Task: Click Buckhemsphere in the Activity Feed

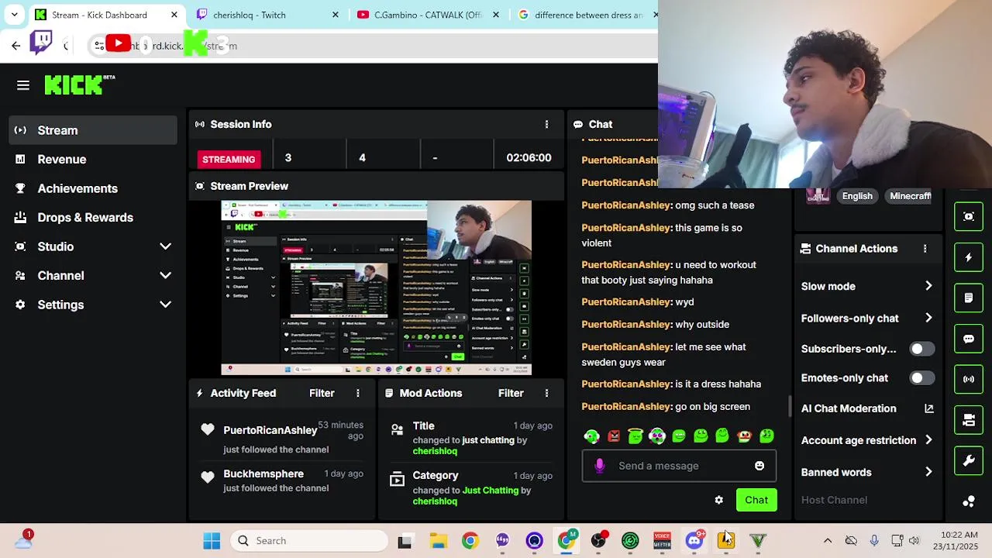Action: coord(263,474)
